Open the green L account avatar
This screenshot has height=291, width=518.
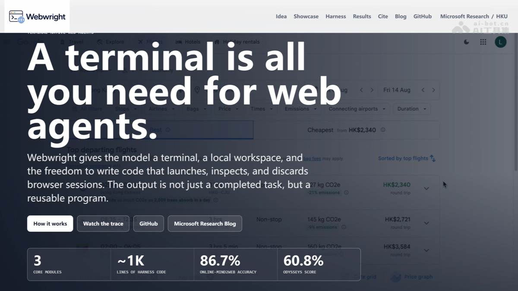point(500,42)
